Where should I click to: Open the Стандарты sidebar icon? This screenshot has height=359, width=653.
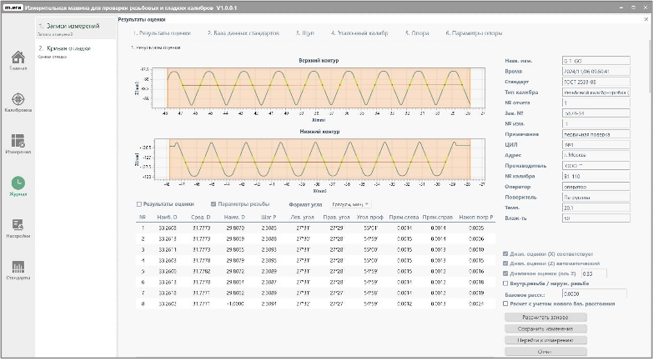point(18,267)
